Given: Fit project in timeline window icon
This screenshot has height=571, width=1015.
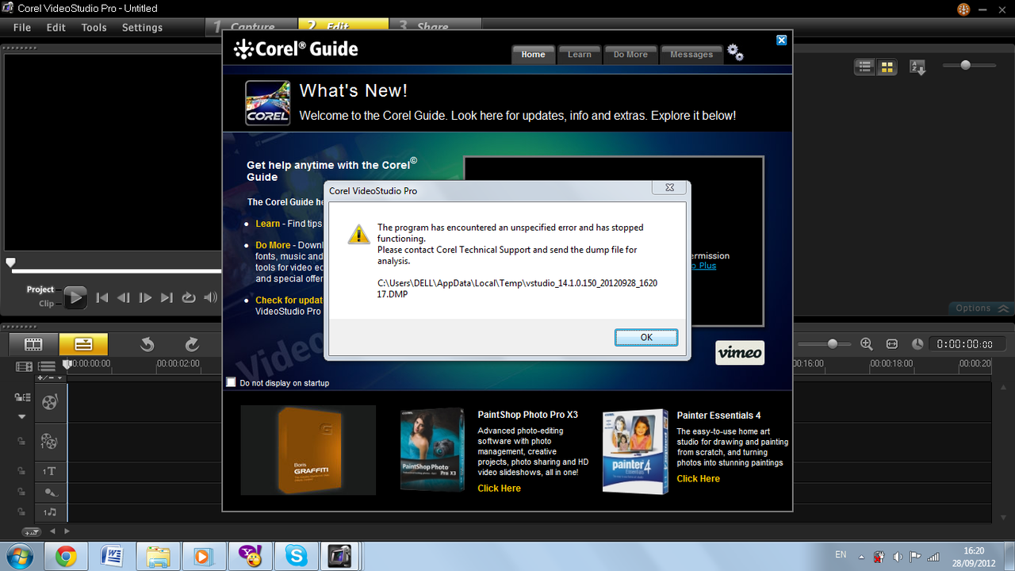Looking at the screenshot, I should [892, 344].
